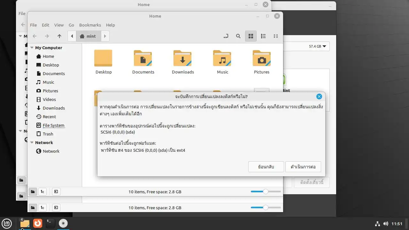Image resolution: width=409 pixels, height=230 pixels.
Task: Open the File menu in front window
Action: (33, 25)
